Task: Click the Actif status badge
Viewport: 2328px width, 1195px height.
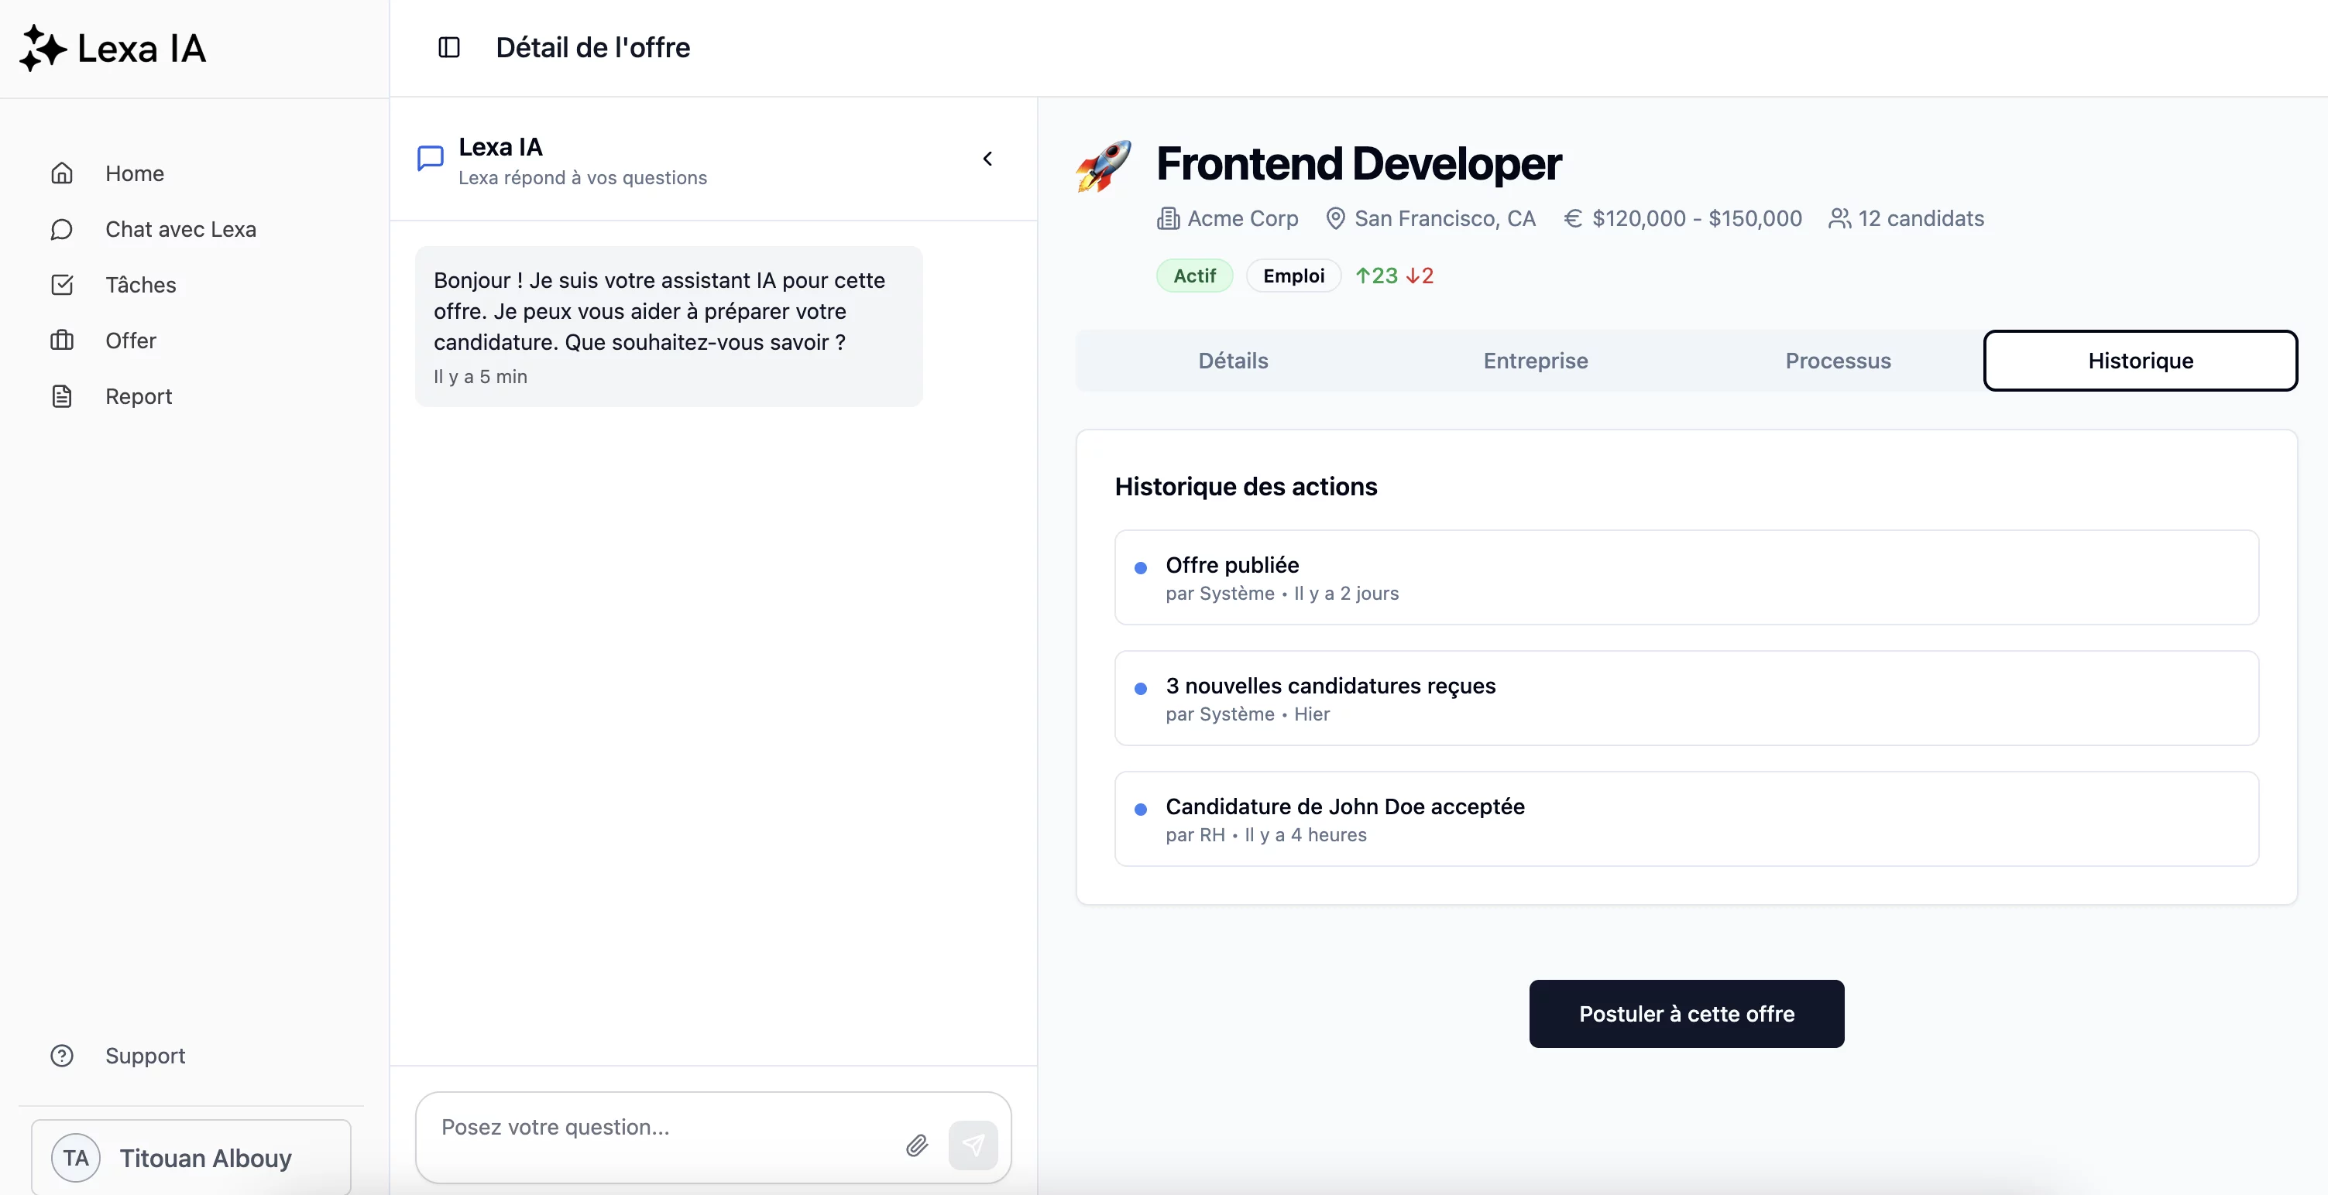Action: pyautogui.click(x=1195, y=276)
